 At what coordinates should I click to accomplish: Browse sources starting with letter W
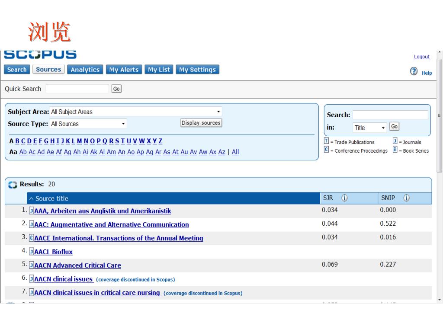coord(142,141)
